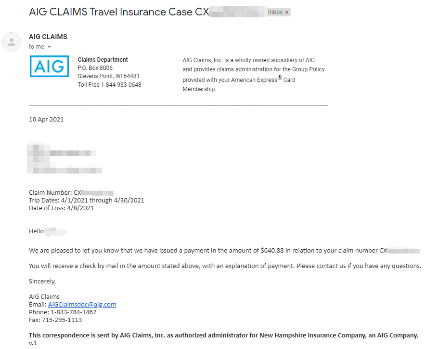This screenshot has width=426, height=349.
Task: Click the Claims Department heading
Action: coord(103,60)
